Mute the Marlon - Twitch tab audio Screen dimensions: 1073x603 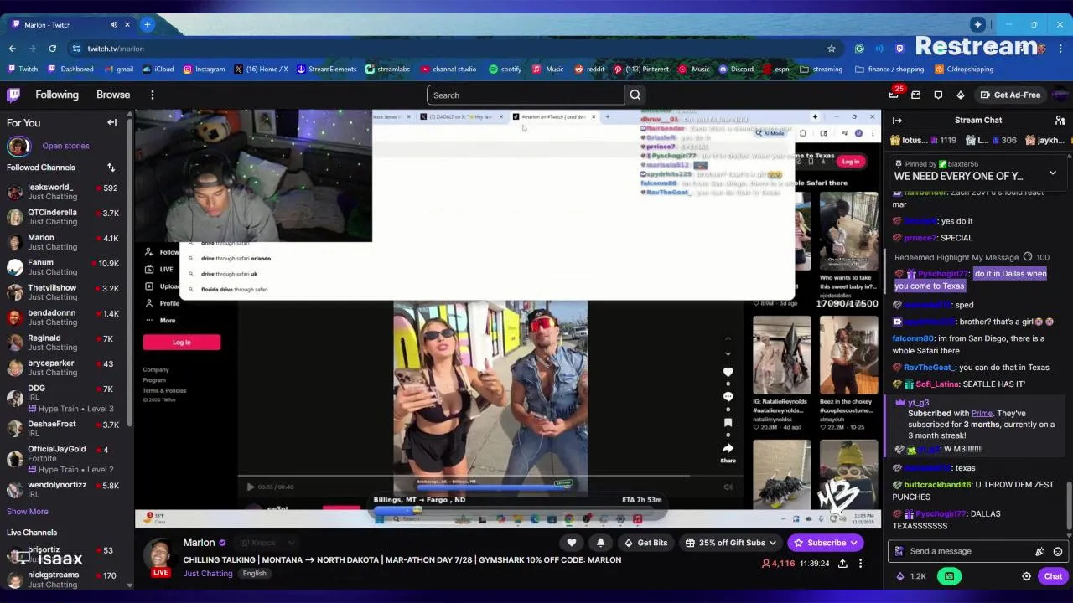pyautogui.click(x=113, y=24)
